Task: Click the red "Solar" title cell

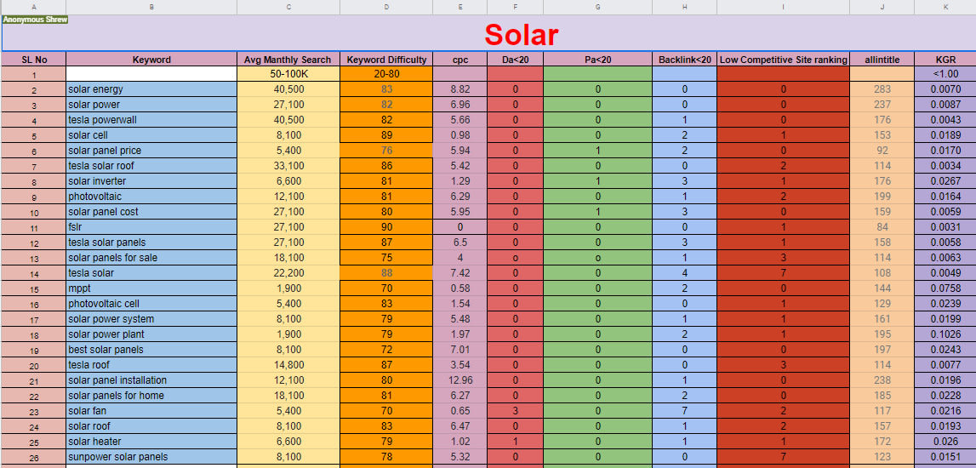Action: pos(521,35)
